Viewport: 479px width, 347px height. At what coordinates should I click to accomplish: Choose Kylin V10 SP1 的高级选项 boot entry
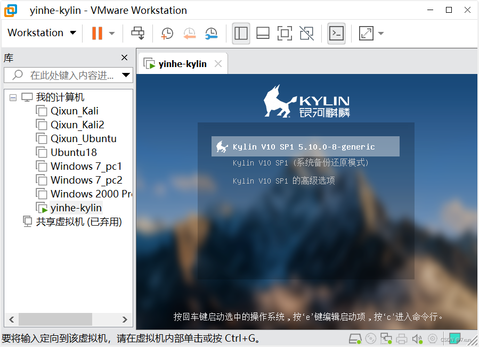(284, 180)
